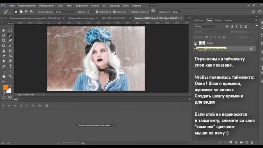The width and height of the screenshot is (263, 148).
Task: Hide Слой 1 layer visibility eye
Action: (x=196, y=43)
